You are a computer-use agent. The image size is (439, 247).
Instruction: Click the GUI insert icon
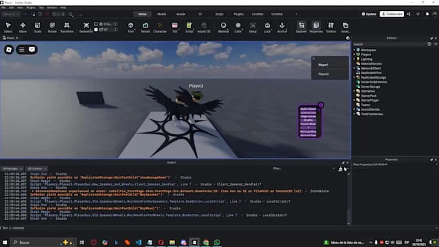(175, 28)
